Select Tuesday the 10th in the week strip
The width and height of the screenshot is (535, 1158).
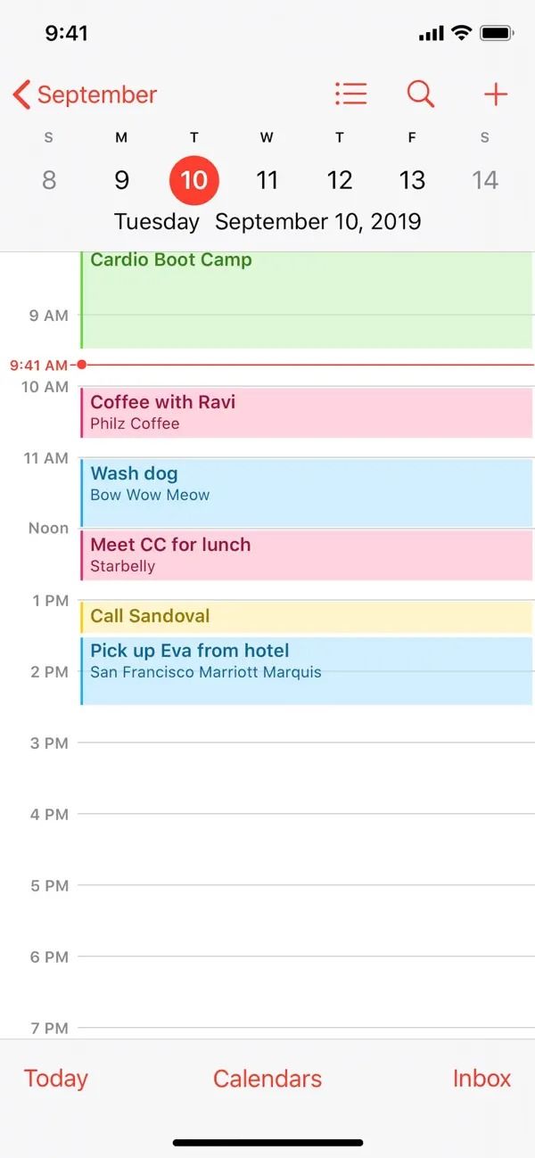pyautogui.click(x=193, y=179)
